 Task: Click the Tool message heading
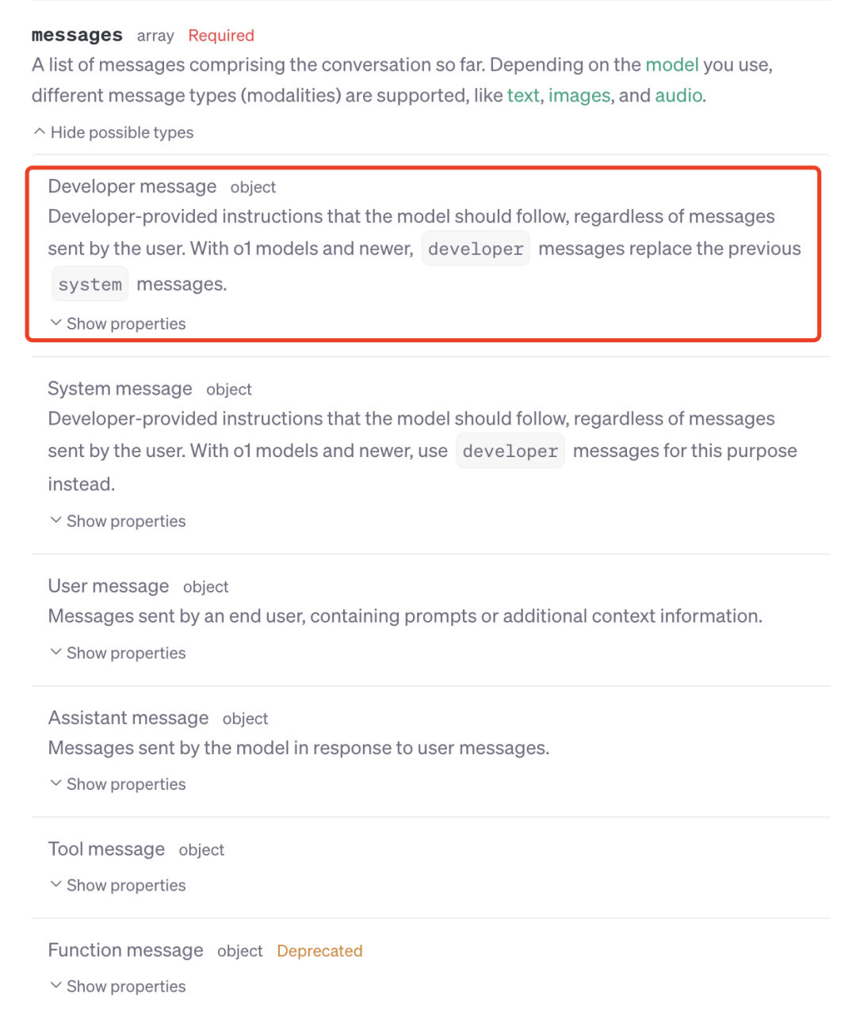(x=106, y=849)
